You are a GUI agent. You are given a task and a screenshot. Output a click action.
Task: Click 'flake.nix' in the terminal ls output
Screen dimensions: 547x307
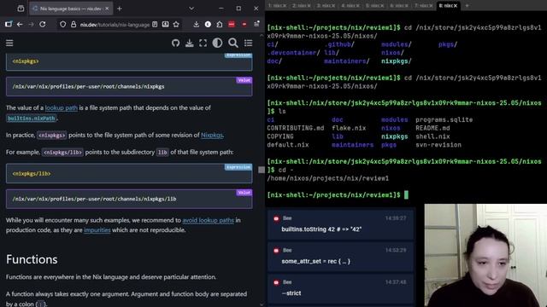click(x=349, y=128)
